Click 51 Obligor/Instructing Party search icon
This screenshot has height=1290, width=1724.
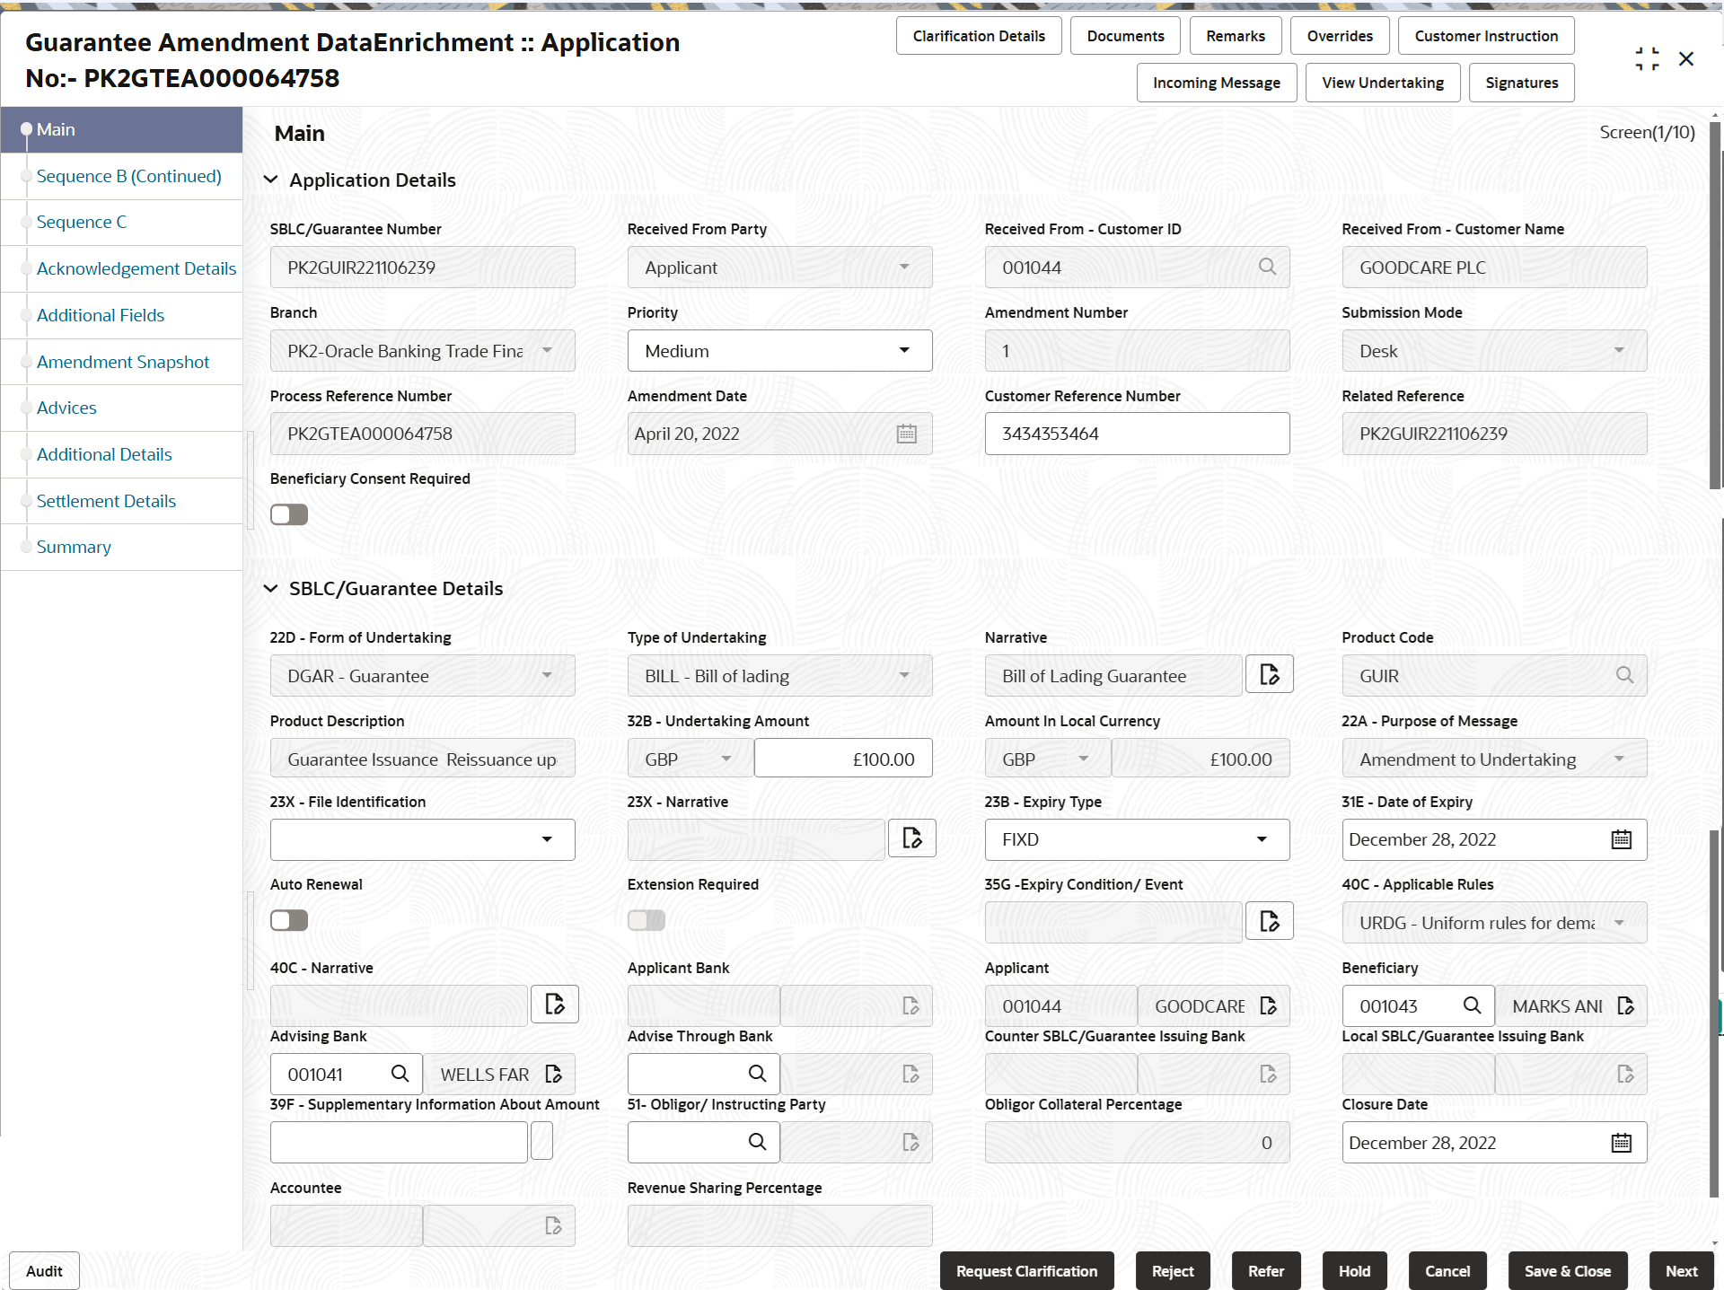point(757,1142)
